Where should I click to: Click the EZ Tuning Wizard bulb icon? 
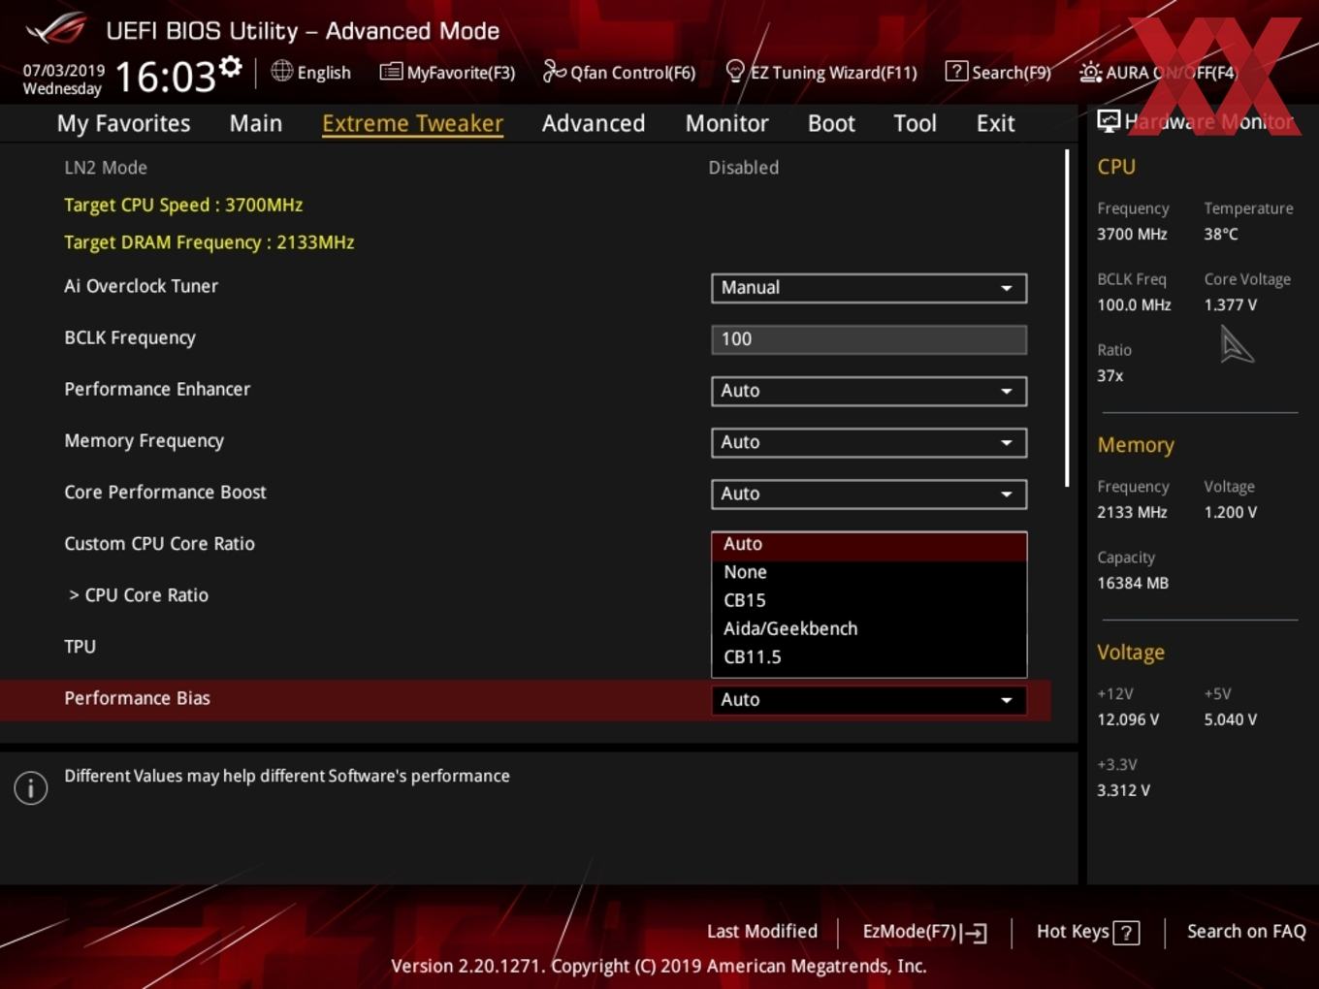pos(735,71)
